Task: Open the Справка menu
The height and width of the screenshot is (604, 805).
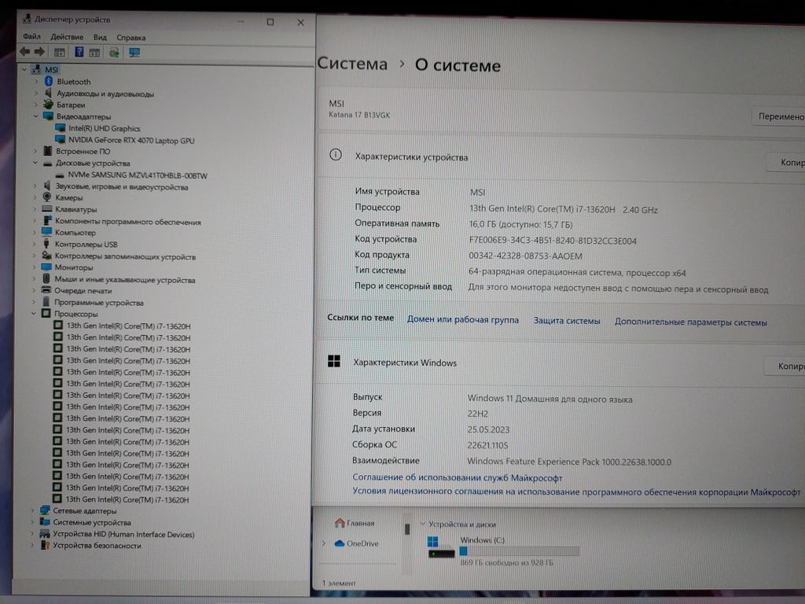Action: (130, 37)
